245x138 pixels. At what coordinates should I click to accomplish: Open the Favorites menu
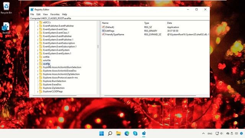pos(55,14)
